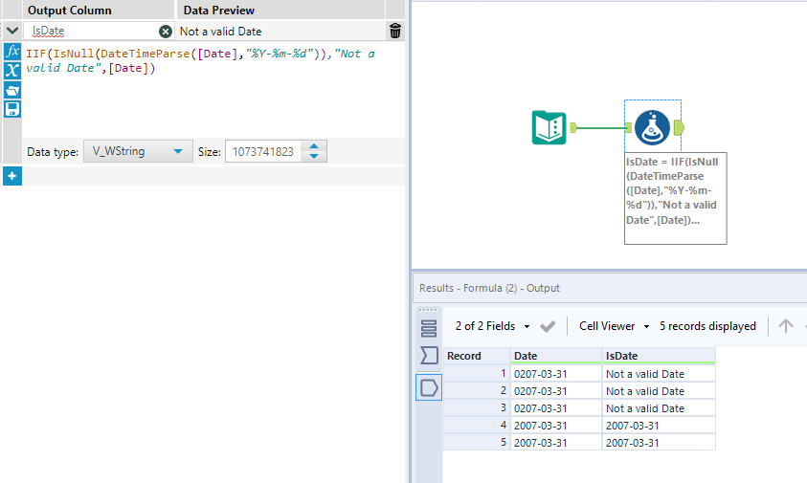The width and height of the screenshot is (807, 483).
Task: Select Date cell in record 3
Action: 556,408
